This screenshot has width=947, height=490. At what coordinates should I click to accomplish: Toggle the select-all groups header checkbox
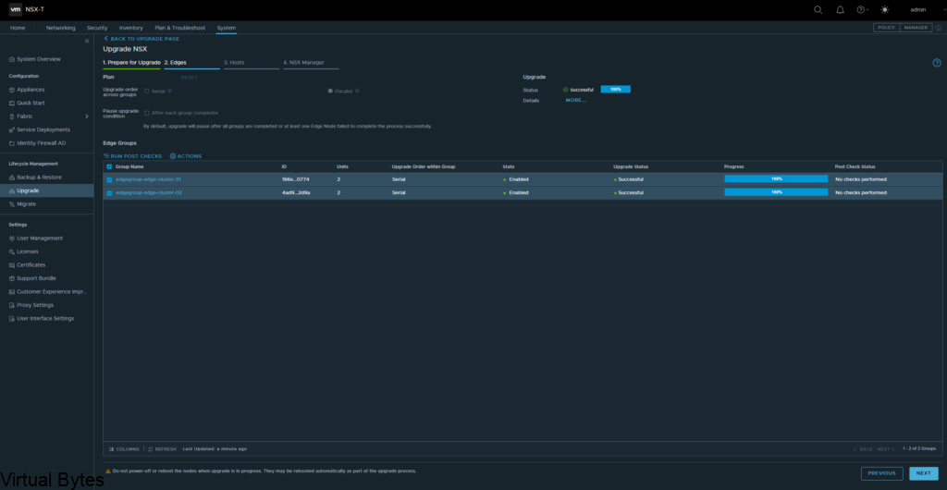(x=109, y=166)
